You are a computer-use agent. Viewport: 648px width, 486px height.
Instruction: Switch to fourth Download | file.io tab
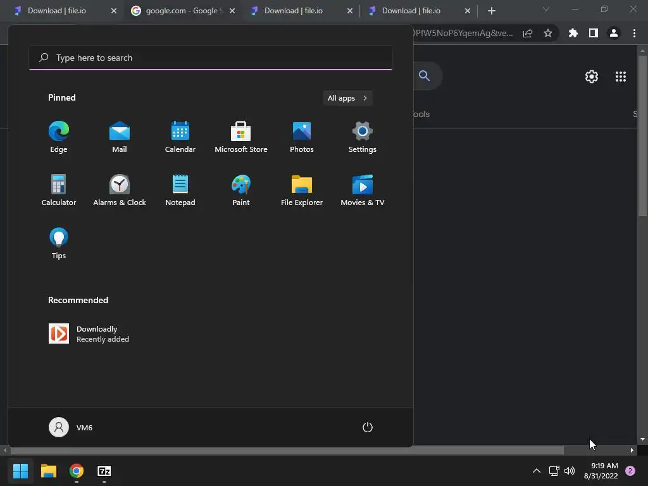411,11
